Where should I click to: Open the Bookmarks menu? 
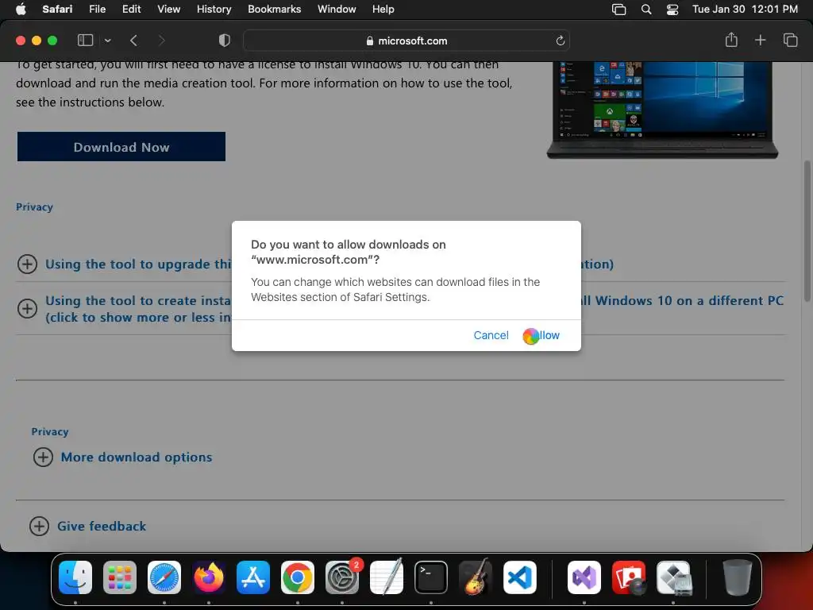pyautogui.click(x=274, y=9)
